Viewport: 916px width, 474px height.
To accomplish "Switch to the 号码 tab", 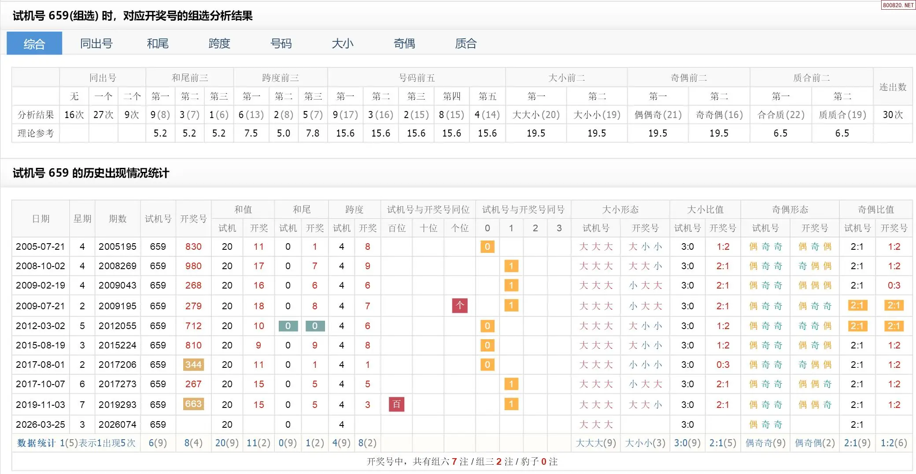I will (x=281, y=44).
